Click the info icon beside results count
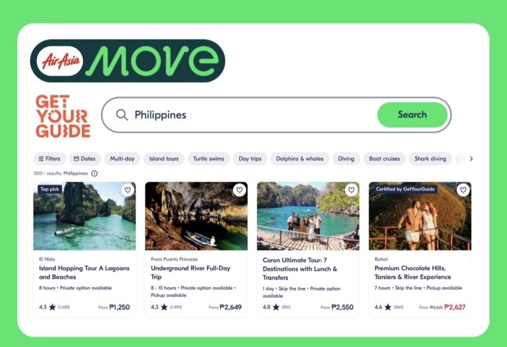This screenshot has width=507, height=347. point(95,173)
